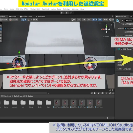Select the Sleep folder
This screenshot has height=133, width=133.
tap(31, 104)
